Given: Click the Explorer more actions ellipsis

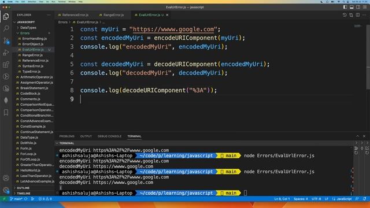Looking at the screenshot, I should (x=49, y=15).
